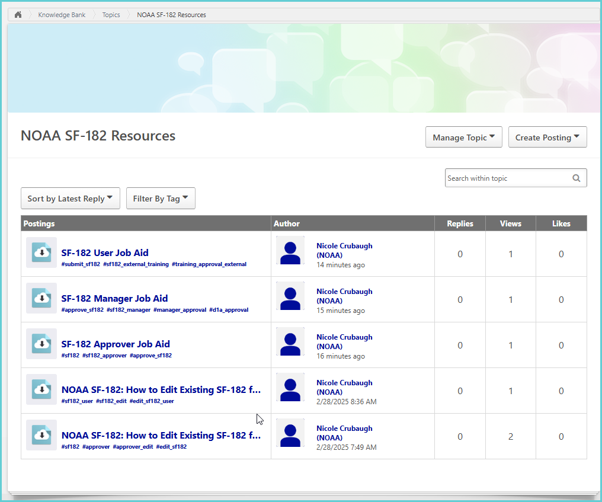Click the #submit_sf182 tag
The image size is (602, 502).
click(x=81, y=264)
